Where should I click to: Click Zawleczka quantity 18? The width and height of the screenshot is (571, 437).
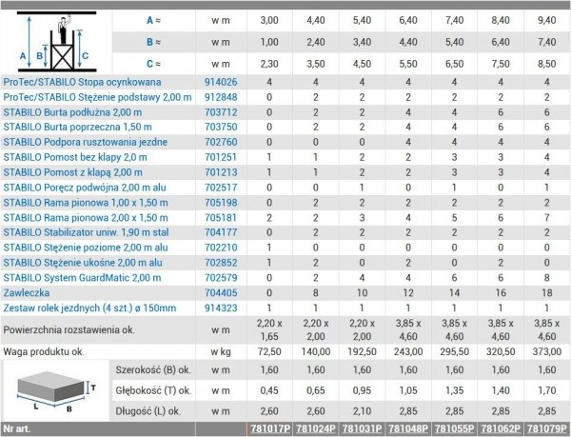tap(547, 293)
